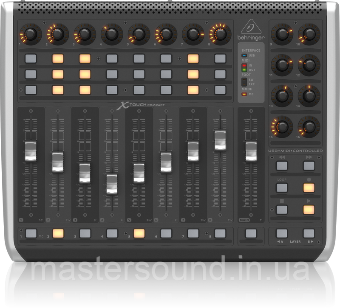
Task: Toggle lit bottom-row button under knob 3
Action: [85, 90]
